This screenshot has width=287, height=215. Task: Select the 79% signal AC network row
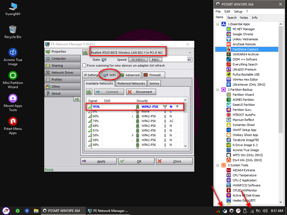pyautogui.click(x=135, y=121)
